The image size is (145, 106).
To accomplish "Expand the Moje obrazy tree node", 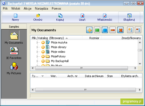I will tap(37, 47).
